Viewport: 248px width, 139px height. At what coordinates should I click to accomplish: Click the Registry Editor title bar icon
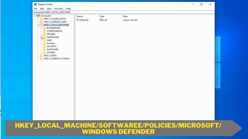tap(35, 4)
